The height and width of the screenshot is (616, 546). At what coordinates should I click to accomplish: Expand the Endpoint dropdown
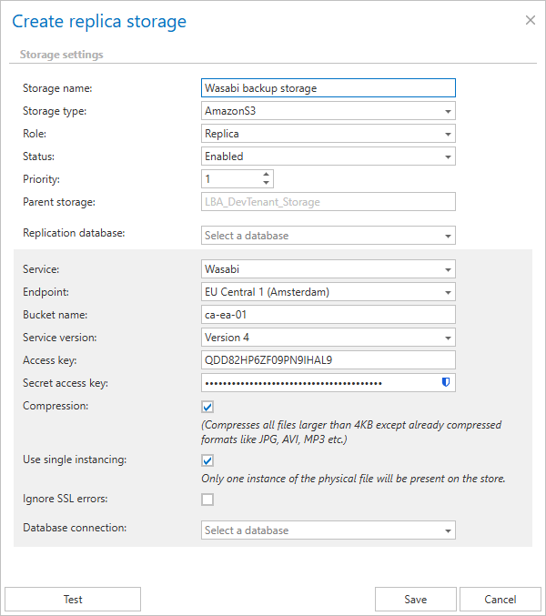[328, 292]
